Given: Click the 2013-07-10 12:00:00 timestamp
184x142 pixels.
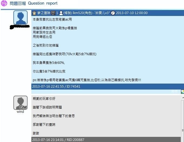Looking at the screenshot, I should tap(132, 13).
